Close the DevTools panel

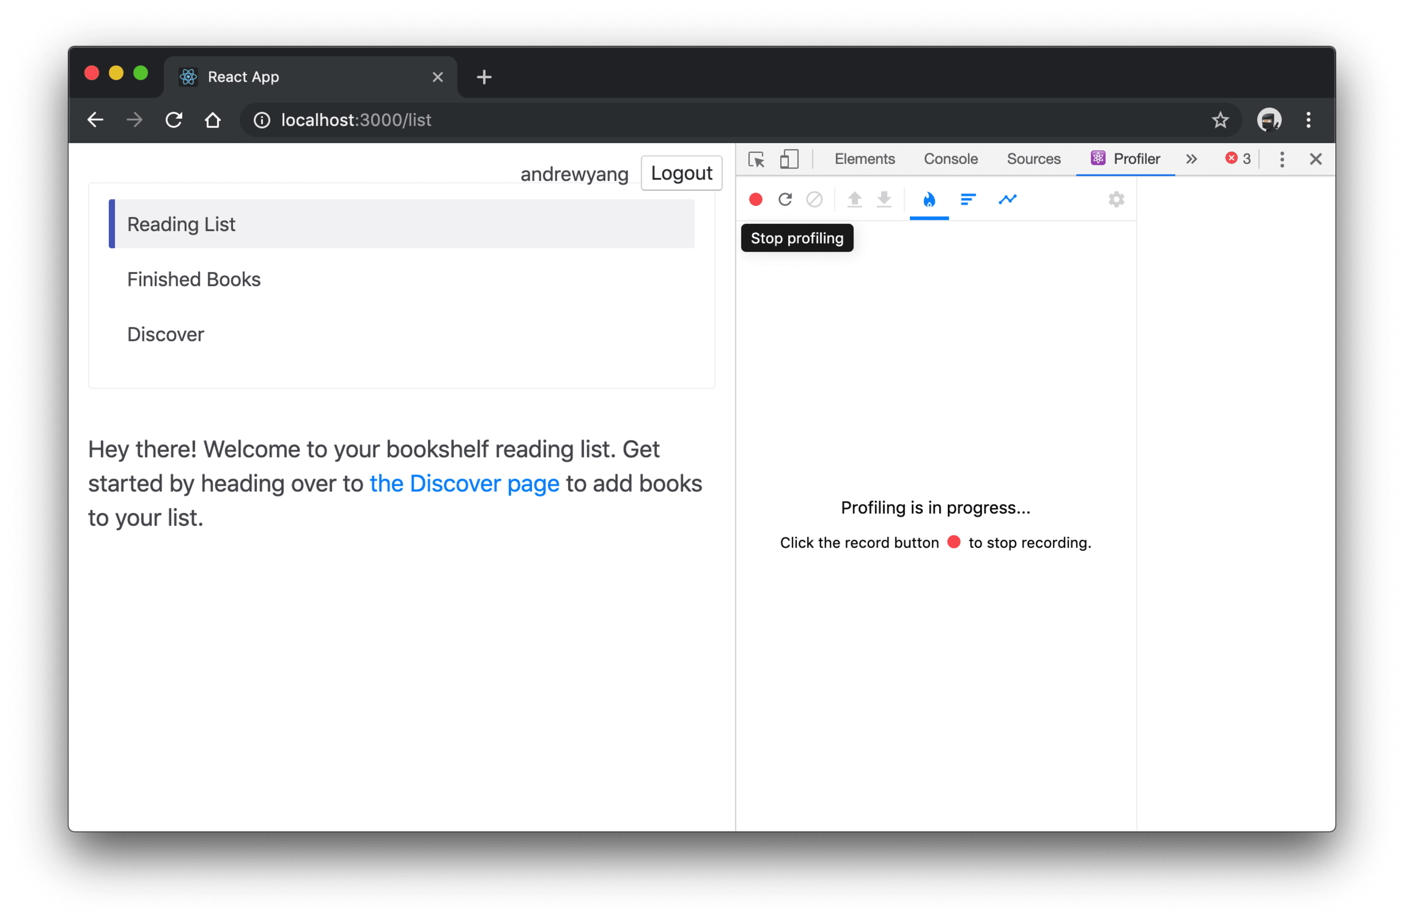(x=1315, y=159)
